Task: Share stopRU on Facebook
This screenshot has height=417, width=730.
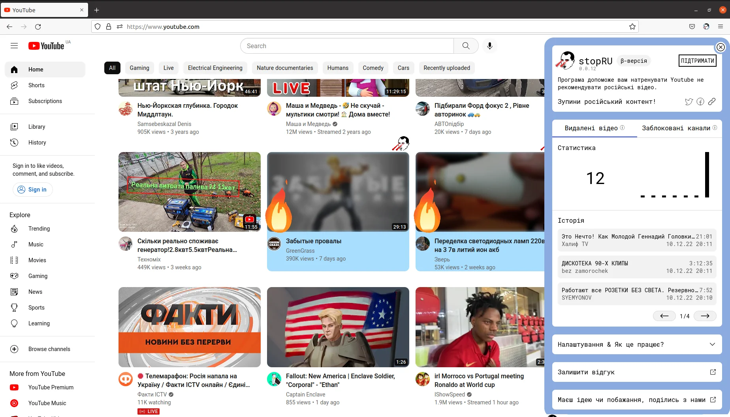Action: click(700, 101)
